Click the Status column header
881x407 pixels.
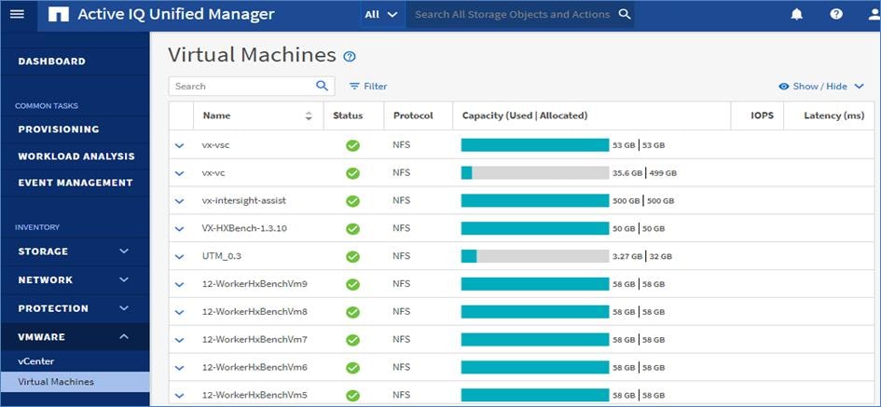348,115
